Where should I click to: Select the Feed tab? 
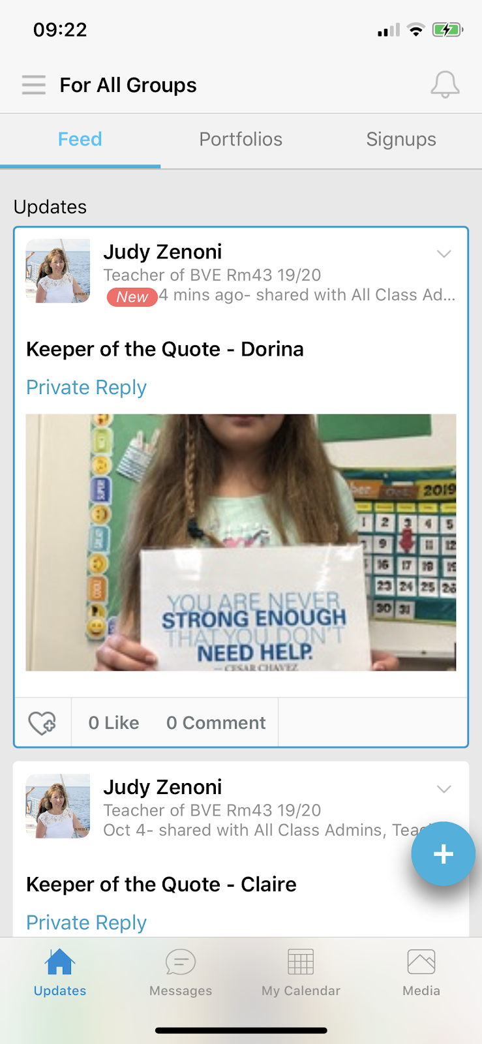click(x=80, y=139)
